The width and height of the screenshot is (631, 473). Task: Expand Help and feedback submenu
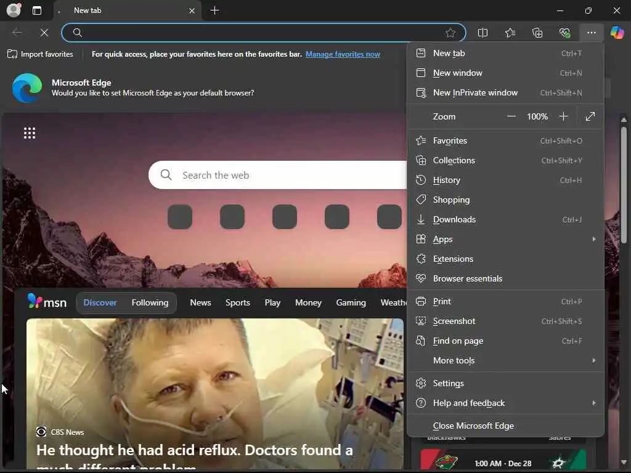pyautogui.click(x=505, y=403)
